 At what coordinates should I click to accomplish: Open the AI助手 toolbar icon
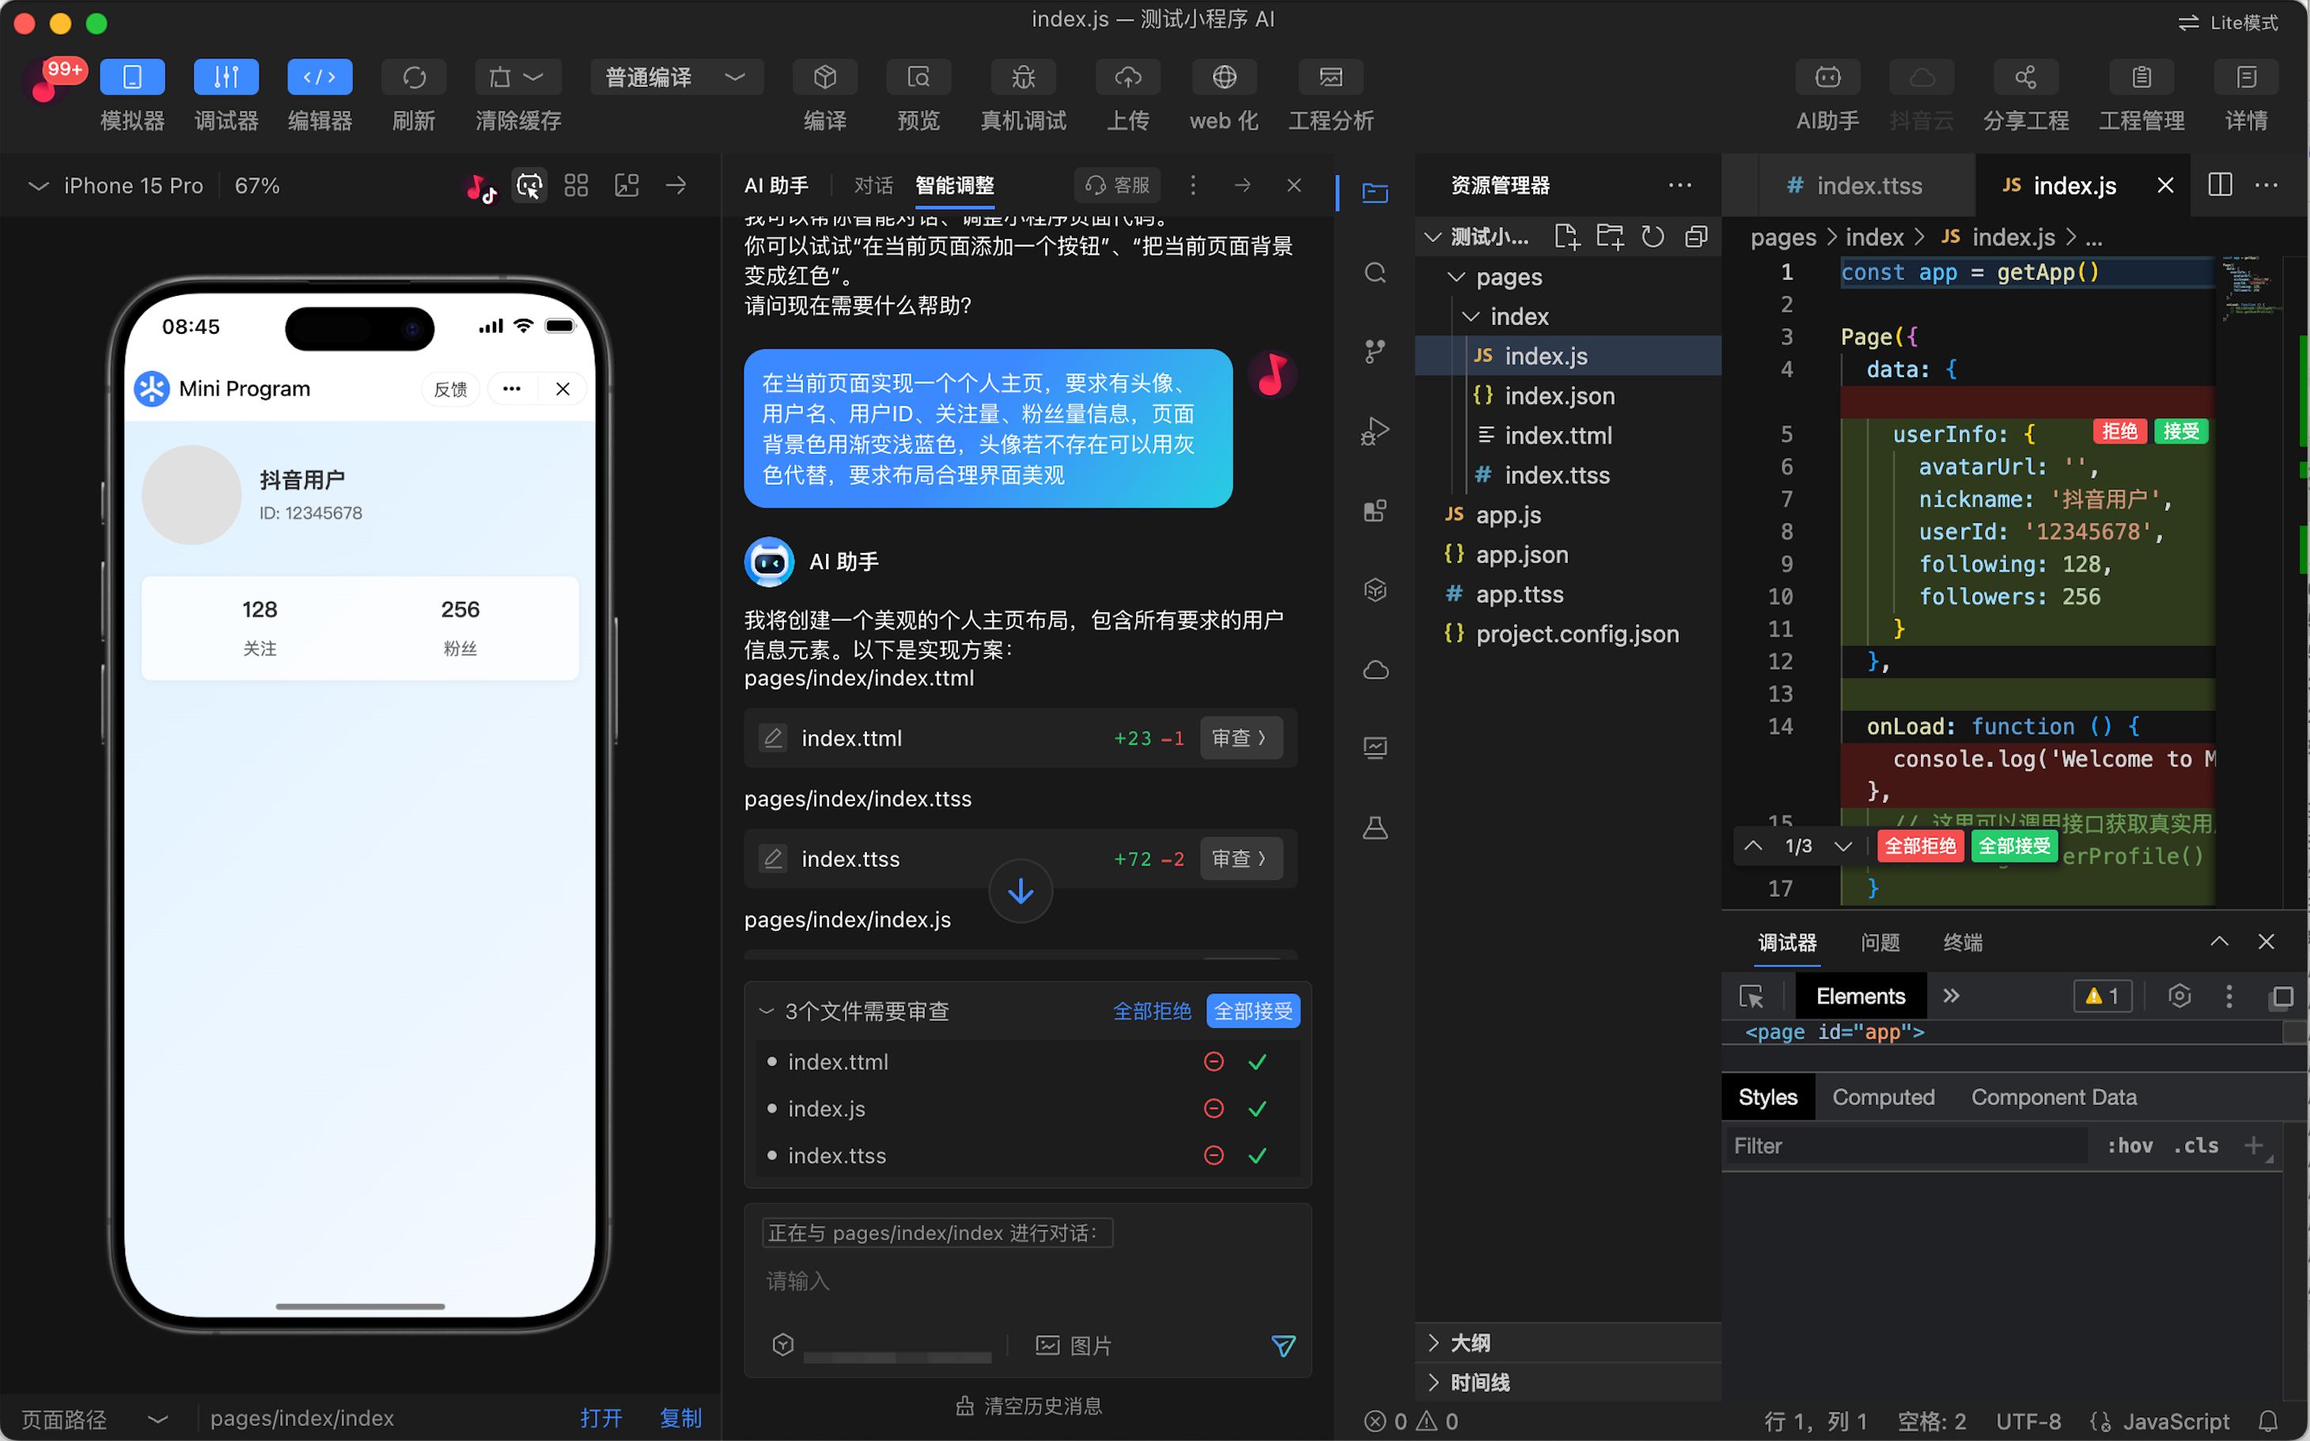[1827, 78]
